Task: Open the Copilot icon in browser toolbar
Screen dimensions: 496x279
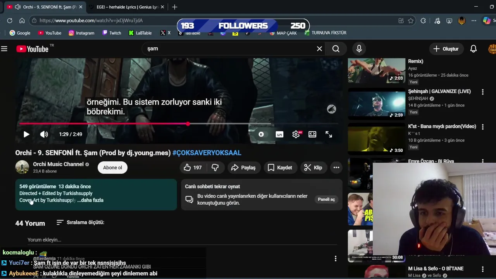Action: tap(487, 21)
